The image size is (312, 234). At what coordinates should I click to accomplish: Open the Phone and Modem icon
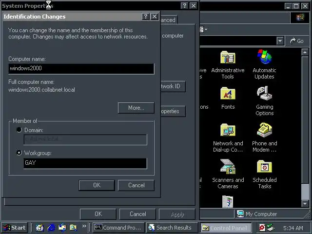(264, 137)
